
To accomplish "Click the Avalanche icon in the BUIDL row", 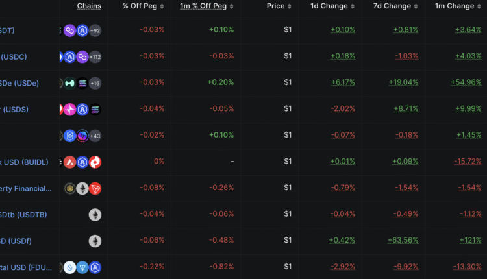I will [x=69, y=162].
